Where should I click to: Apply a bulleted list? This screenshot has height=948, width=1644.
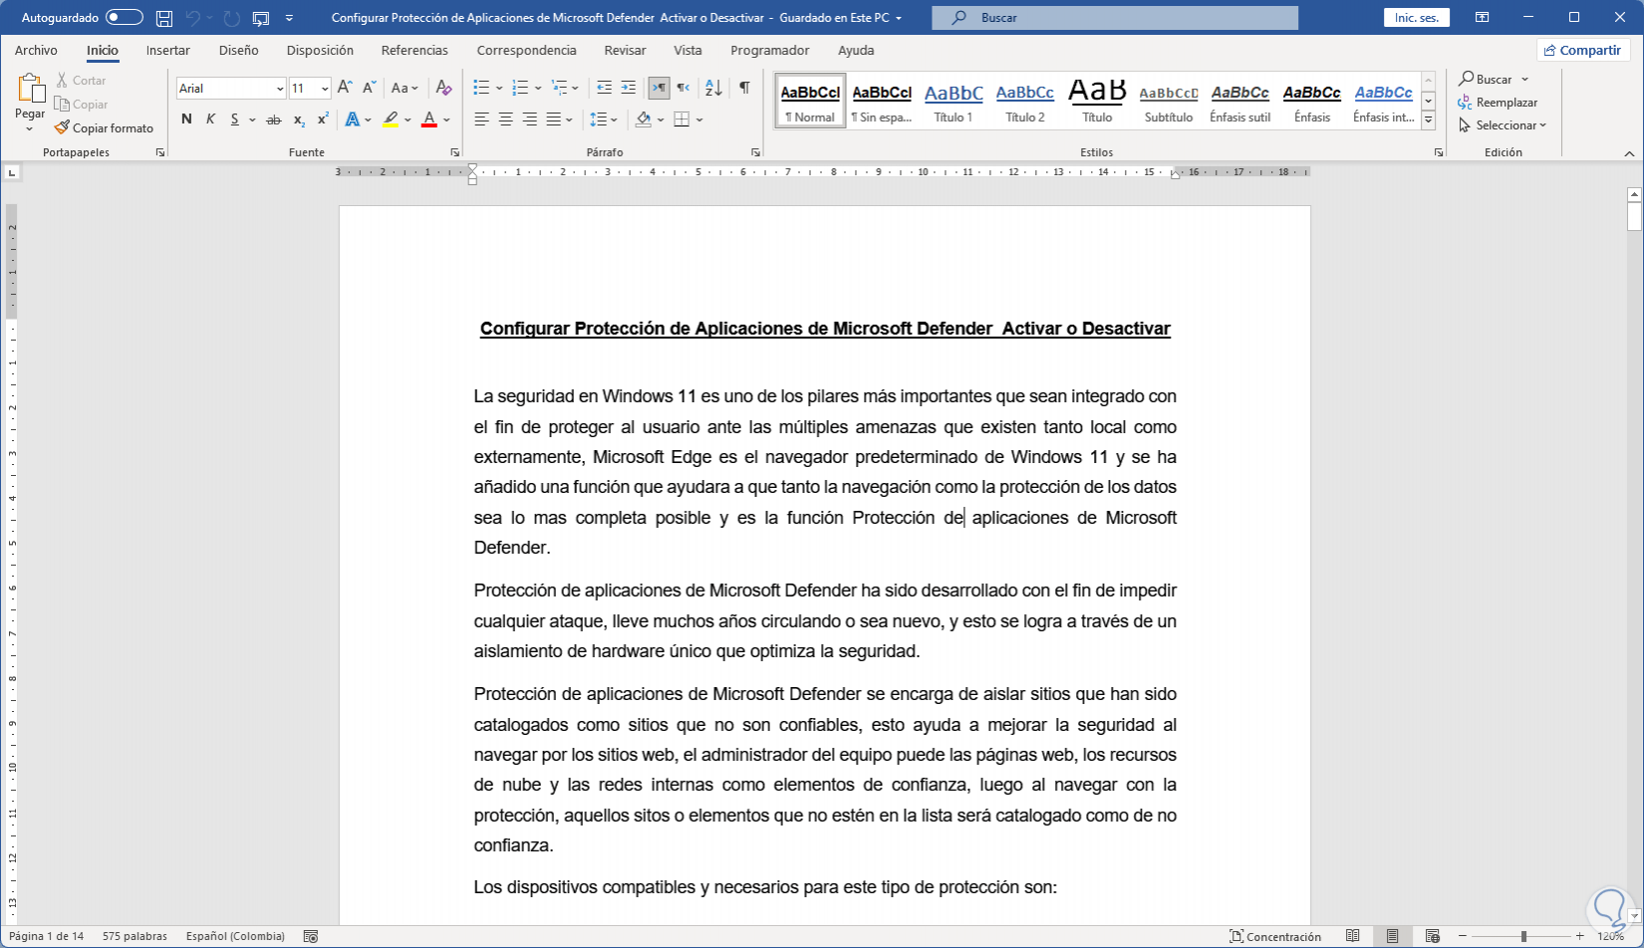[x=481, y=88]
